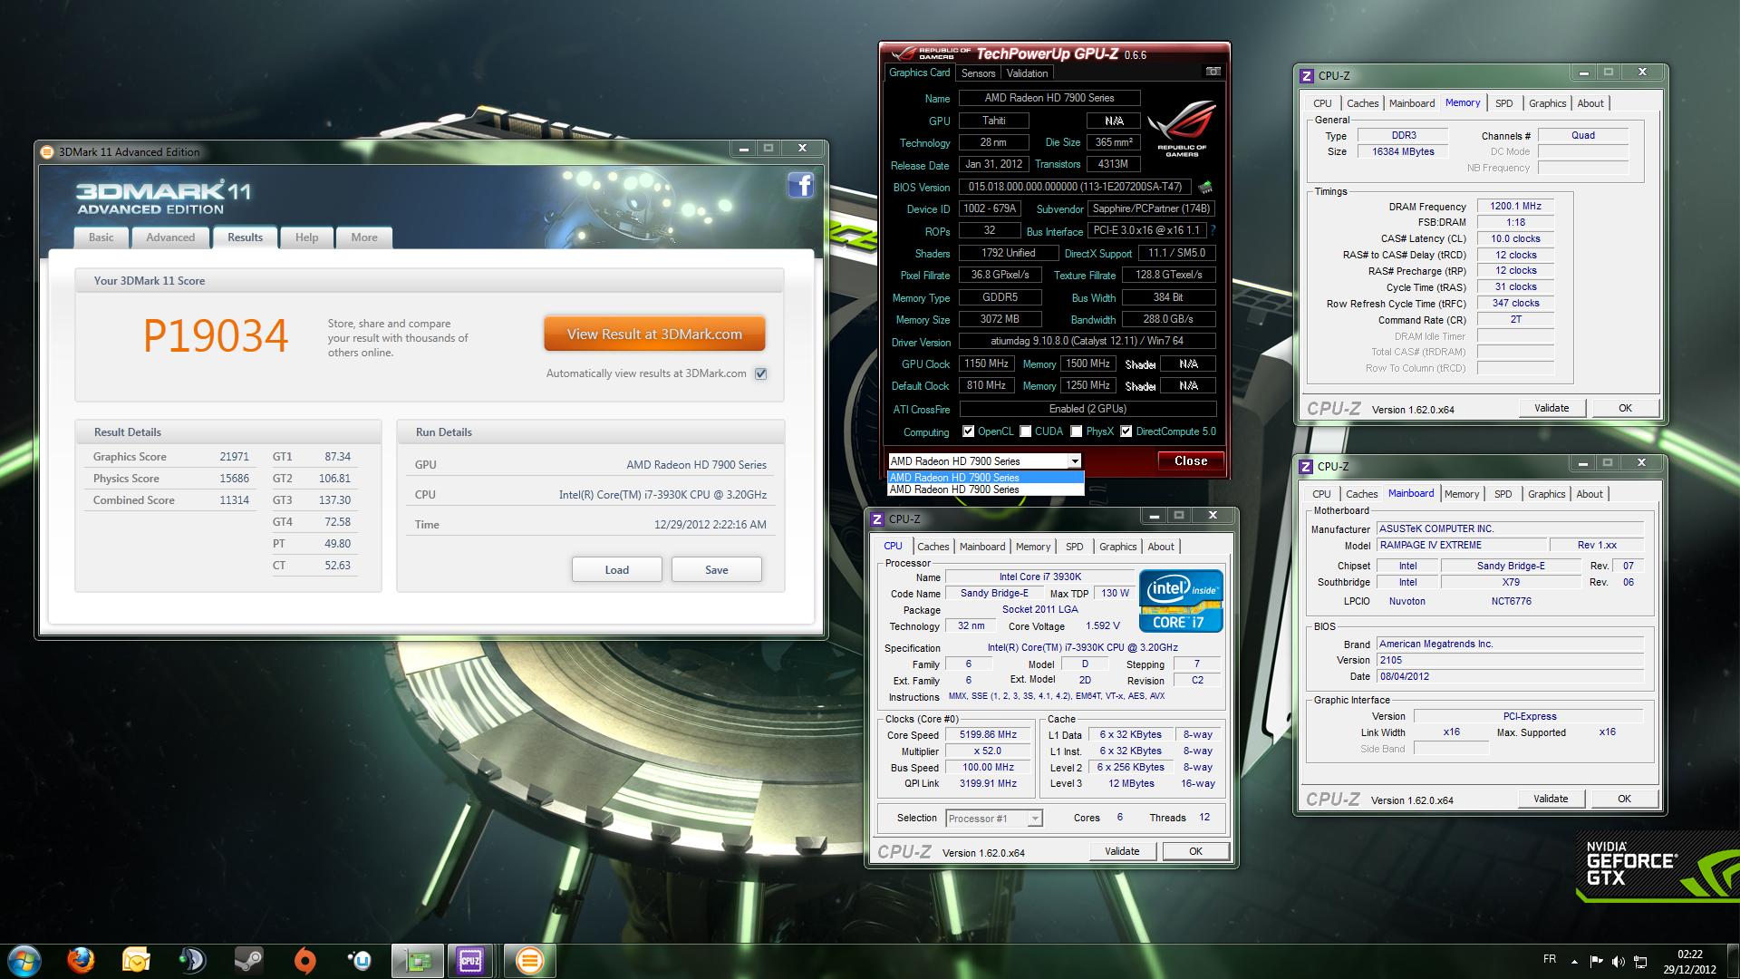This screenshot has height=979, width=1740.
Task: Click the volume speaker tray icon
Action: coord(1618,961)
